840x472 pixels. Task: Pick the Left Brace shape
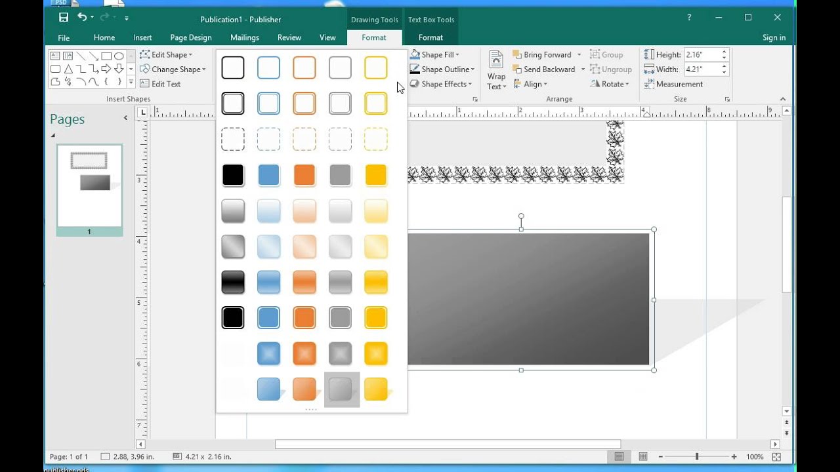pos(106,82)
